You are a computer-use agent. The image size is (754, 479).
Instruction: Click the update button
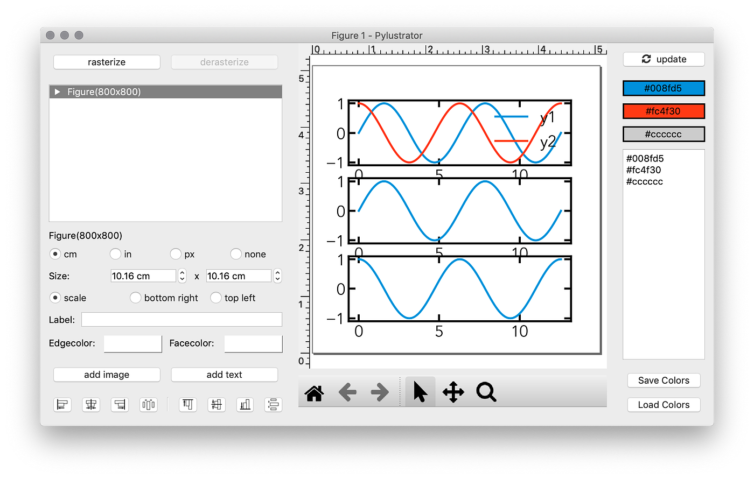coord(664,59)
